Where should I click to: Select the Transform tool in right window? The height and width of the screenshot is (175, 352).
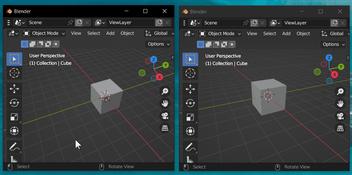pyautogui.click(x=190, y=131)
